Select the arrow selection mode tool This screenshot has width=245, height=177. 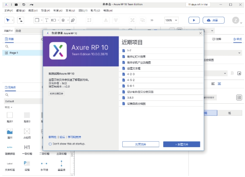click(8, 20)
